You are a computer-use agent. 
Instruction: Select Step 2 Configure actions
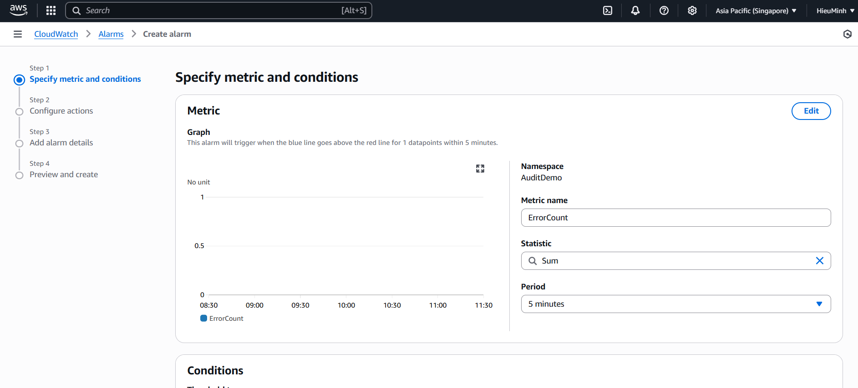pos(61,111)
